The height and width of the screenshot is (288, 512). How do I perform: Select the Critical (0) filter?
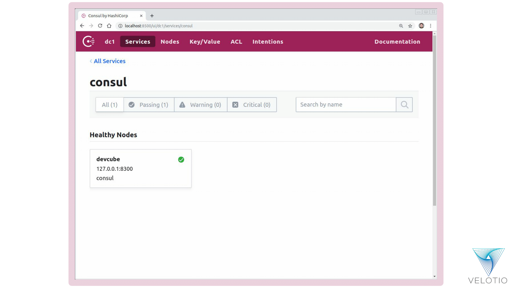(x=252, y=104)
